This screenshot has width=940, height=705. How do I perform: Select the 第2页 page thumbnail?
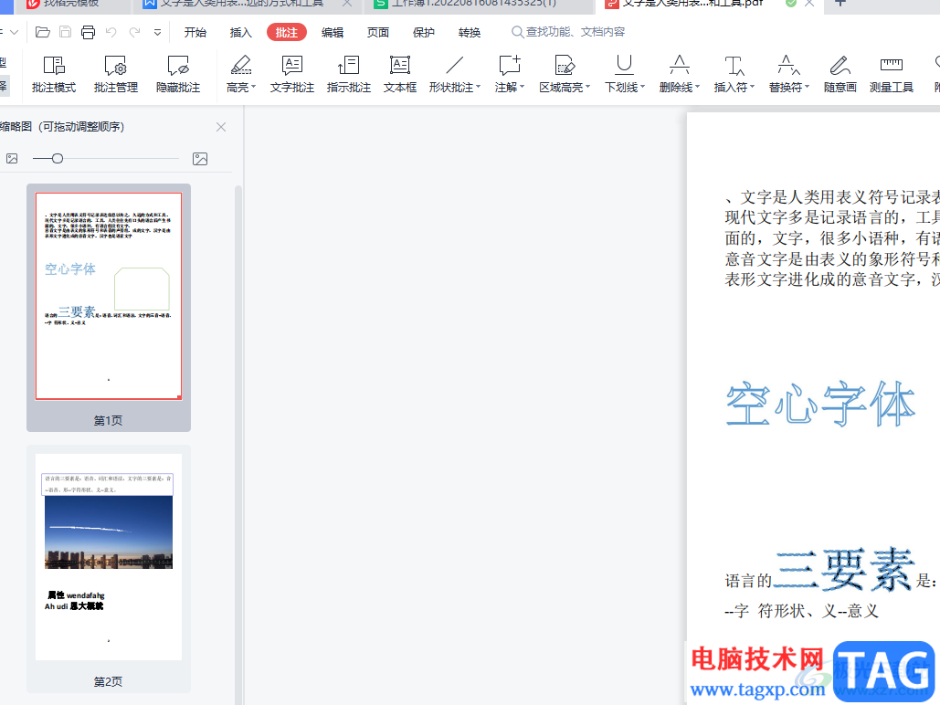[109, 570]
